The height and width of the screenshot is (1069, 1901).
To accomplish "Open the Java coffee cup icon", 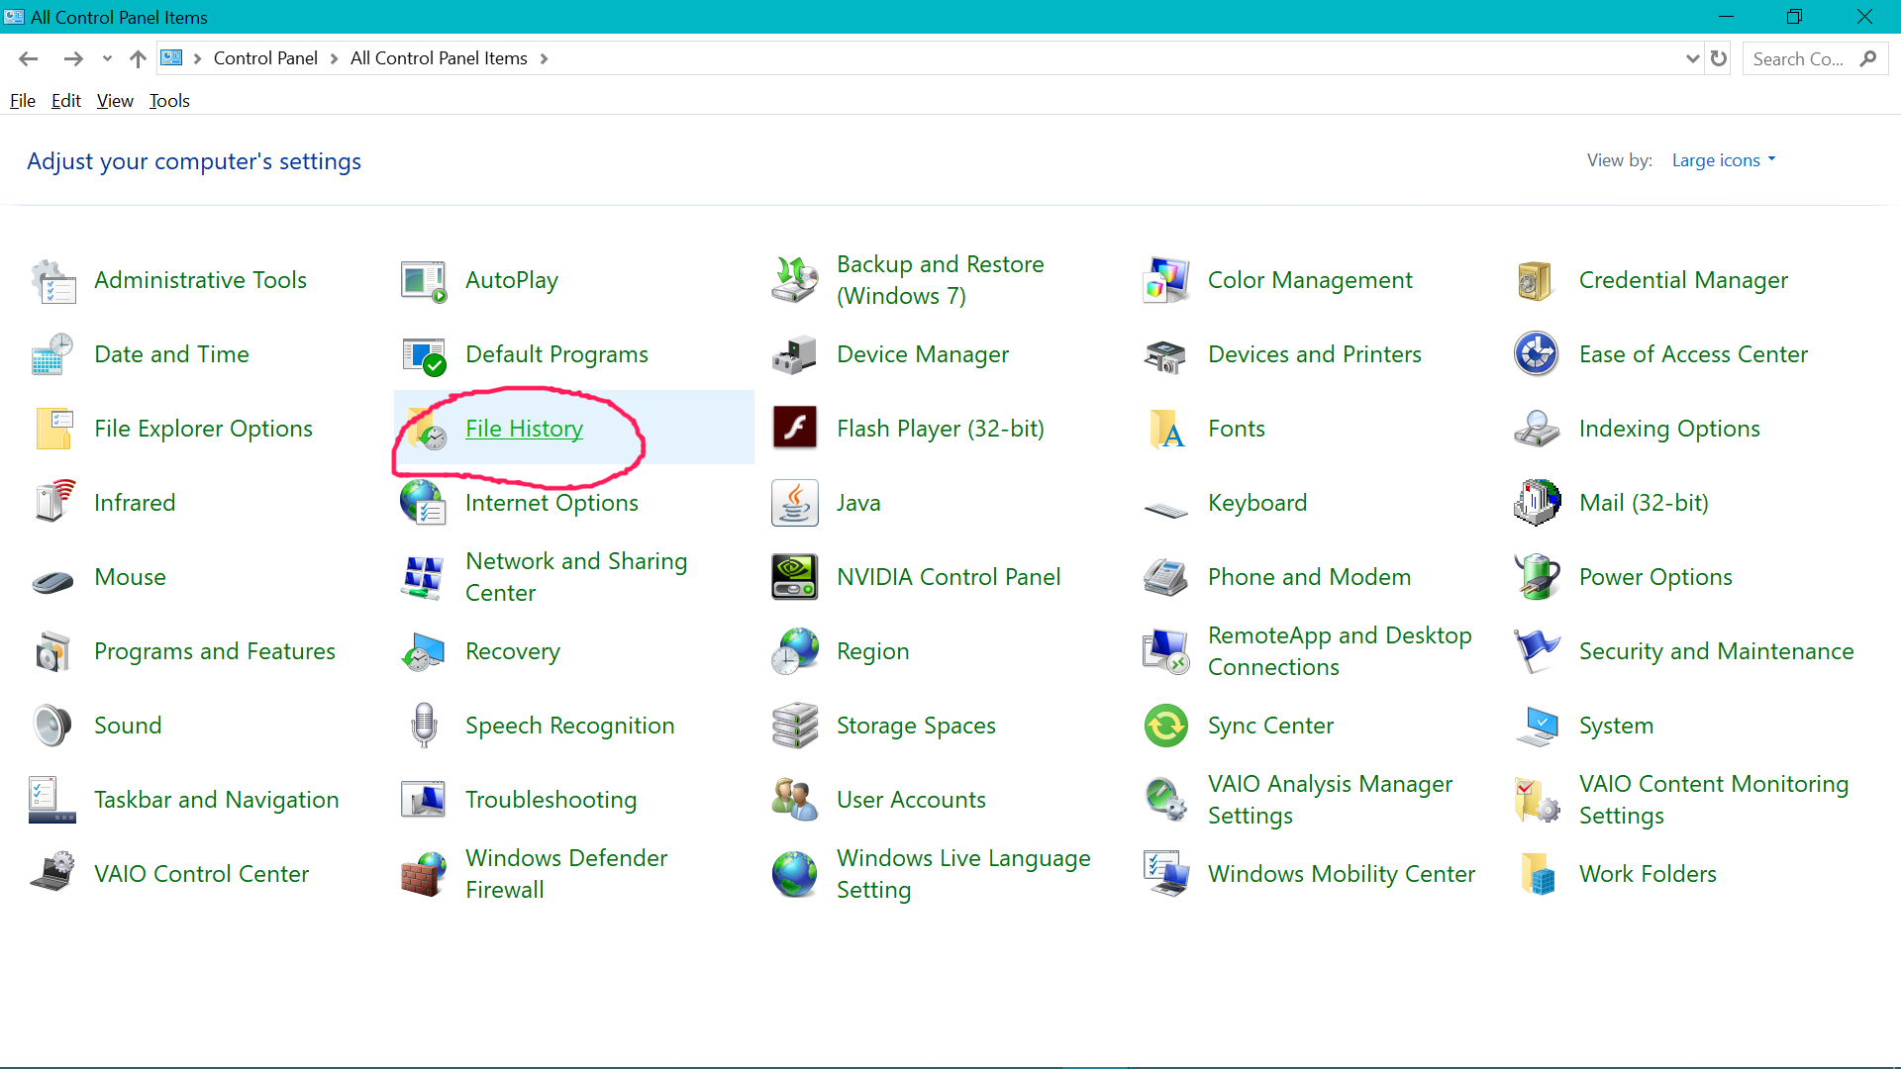I will coord(795,503).
